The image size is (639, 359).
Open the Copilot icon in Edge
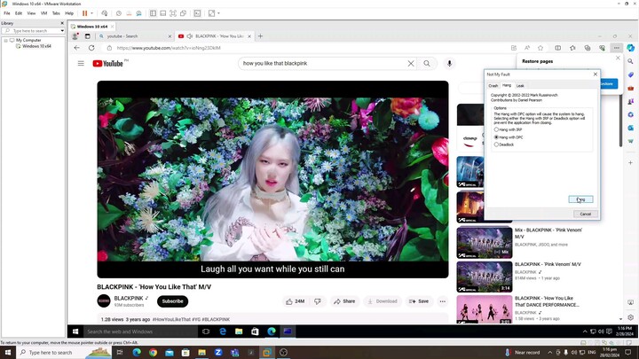pos(630,48)
